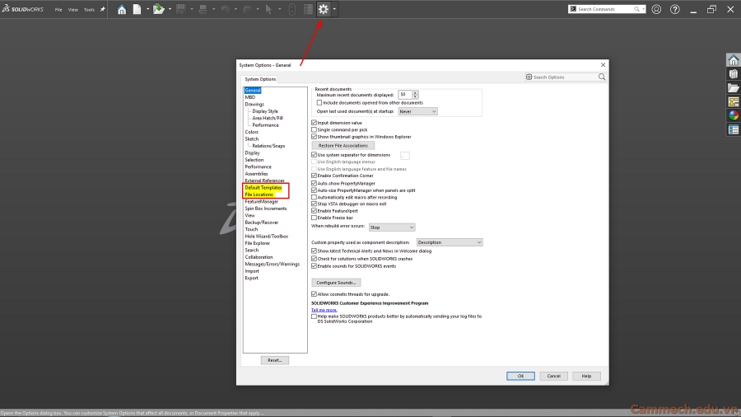Open 'When rebuild error occurs' dropdown
The height and width of the screenshot is (417, 741).
392,227
